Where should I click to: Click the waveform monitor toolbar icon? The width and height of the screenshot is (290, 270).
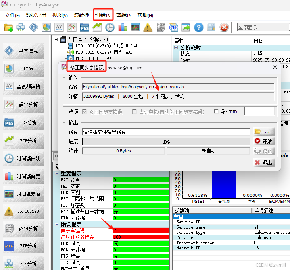tap(135, 27)
